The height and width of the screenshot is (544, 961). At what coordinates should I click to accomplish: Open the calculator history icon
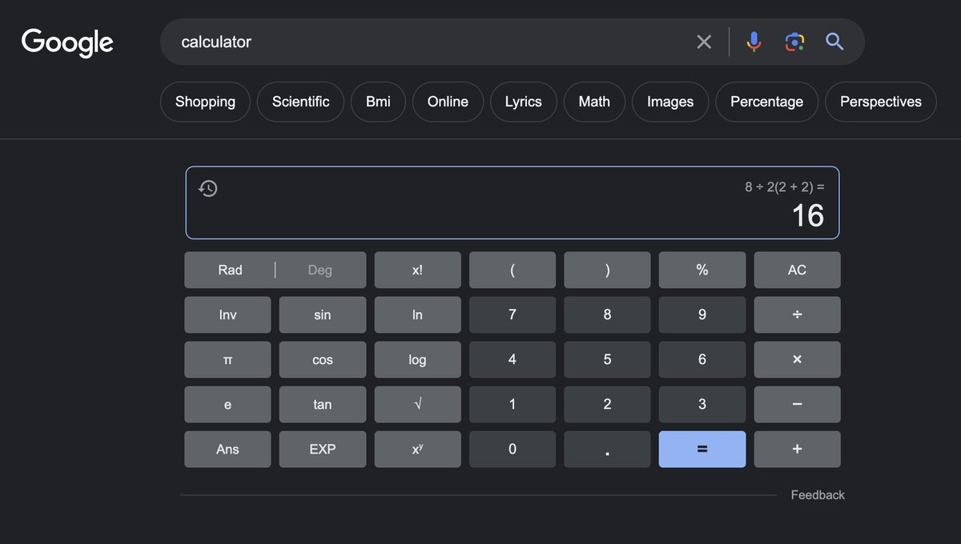(208, 189)
